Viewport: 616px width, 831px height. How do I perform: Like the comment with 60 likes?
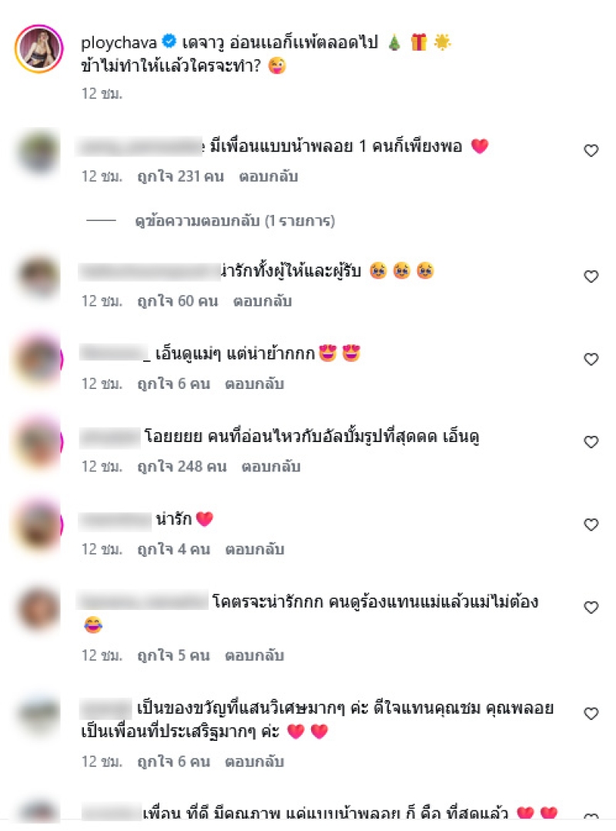pos(591,276)
